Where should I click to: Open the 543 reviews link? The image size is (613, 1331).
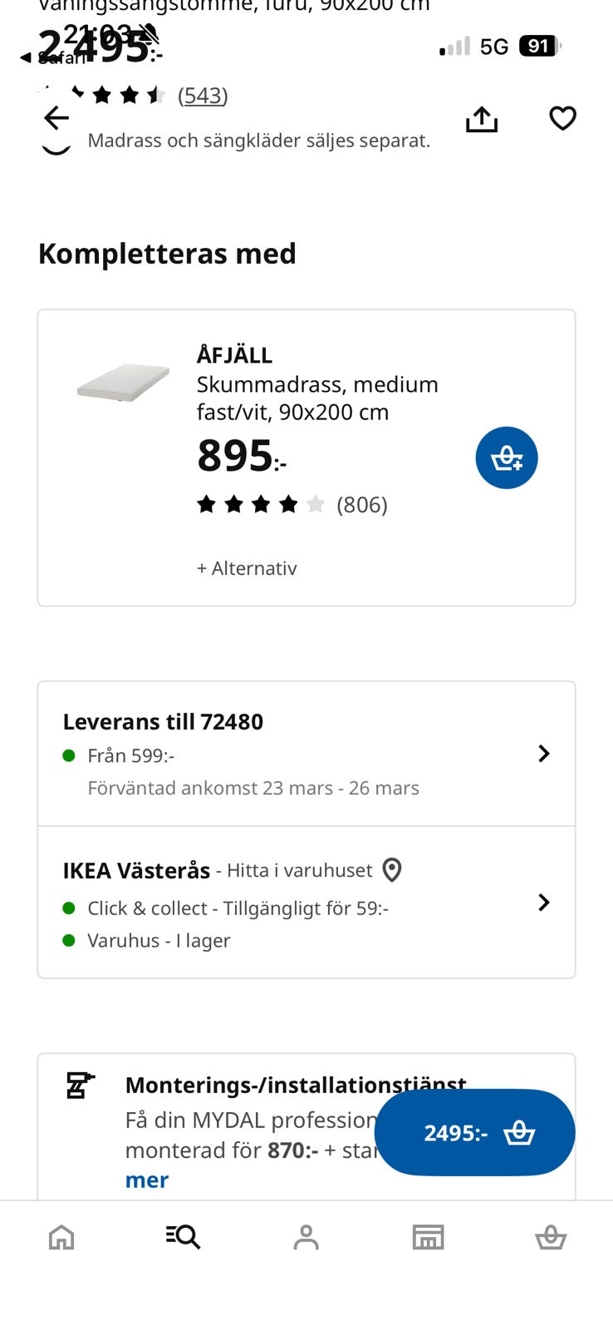tap(203, 95)
